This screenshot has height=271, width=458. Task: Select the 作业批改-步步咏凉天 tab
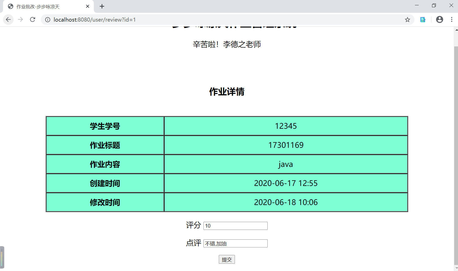48,6
